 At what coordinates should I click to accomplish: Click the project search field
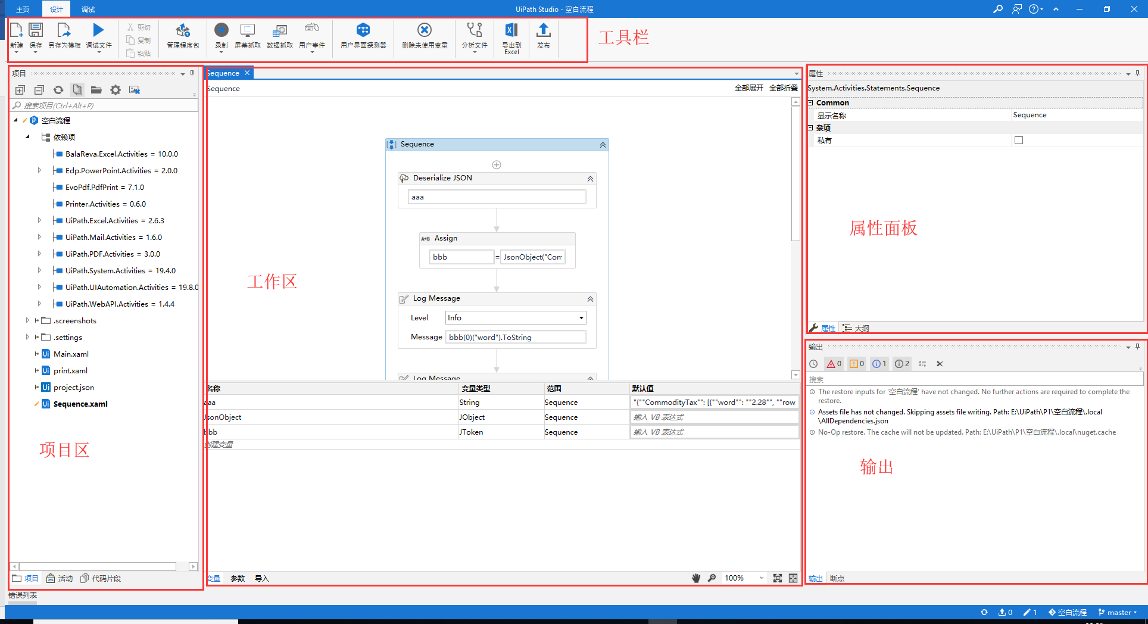[105, 105]
